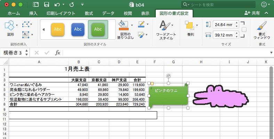274x139 pixels.
Task: Show previous shape styles with left arrow
Action: tap(43, 30)
